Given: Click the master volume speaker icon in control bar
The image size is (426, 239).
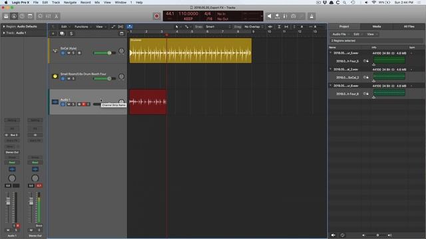Looking at the screenshot, I should pyautogui.click(x=269, y=16).
